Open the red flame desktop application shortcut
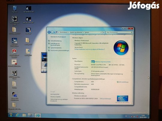162x121 pixels. coord(14,53)
